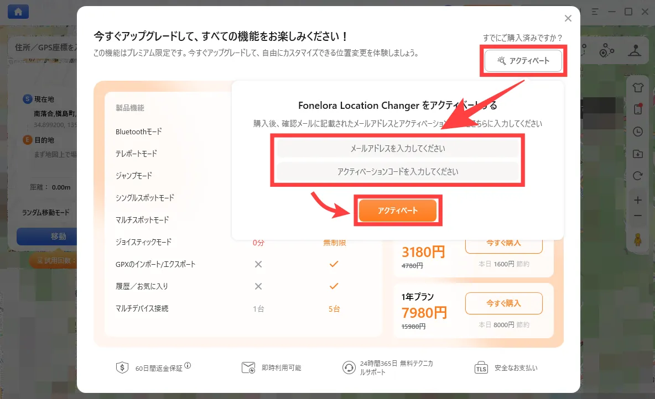Click the GPXのインポート/エクスポート row
Image resolution: width=655 pixels, height=399 pixels.
pos(155,264)
